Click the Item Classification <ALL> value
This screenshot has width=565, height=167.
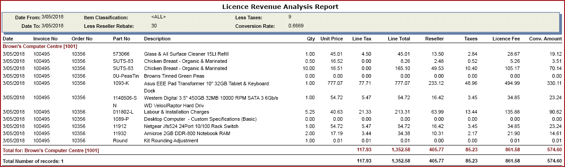coord(158,17)
